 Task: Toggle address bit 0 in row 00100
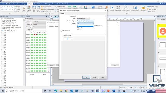pyautogui.click(x=31, y=61)
